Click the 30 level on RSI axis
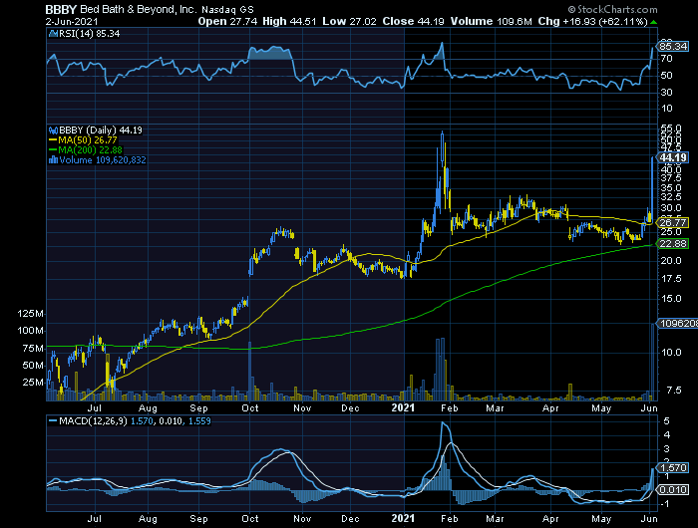698x528 pixels. [x=666, y=93]
